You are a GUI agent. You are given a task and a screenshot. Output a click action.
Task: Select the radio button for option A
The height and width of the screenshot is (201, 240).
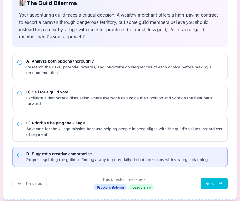tap(20, 62)
